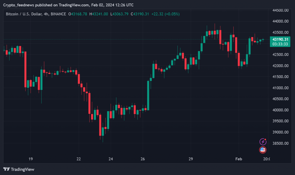Click the TradingView logo at bottom left
Image resolution: width=295 pixels, height=175 pixels.
[x=19, y=169]
